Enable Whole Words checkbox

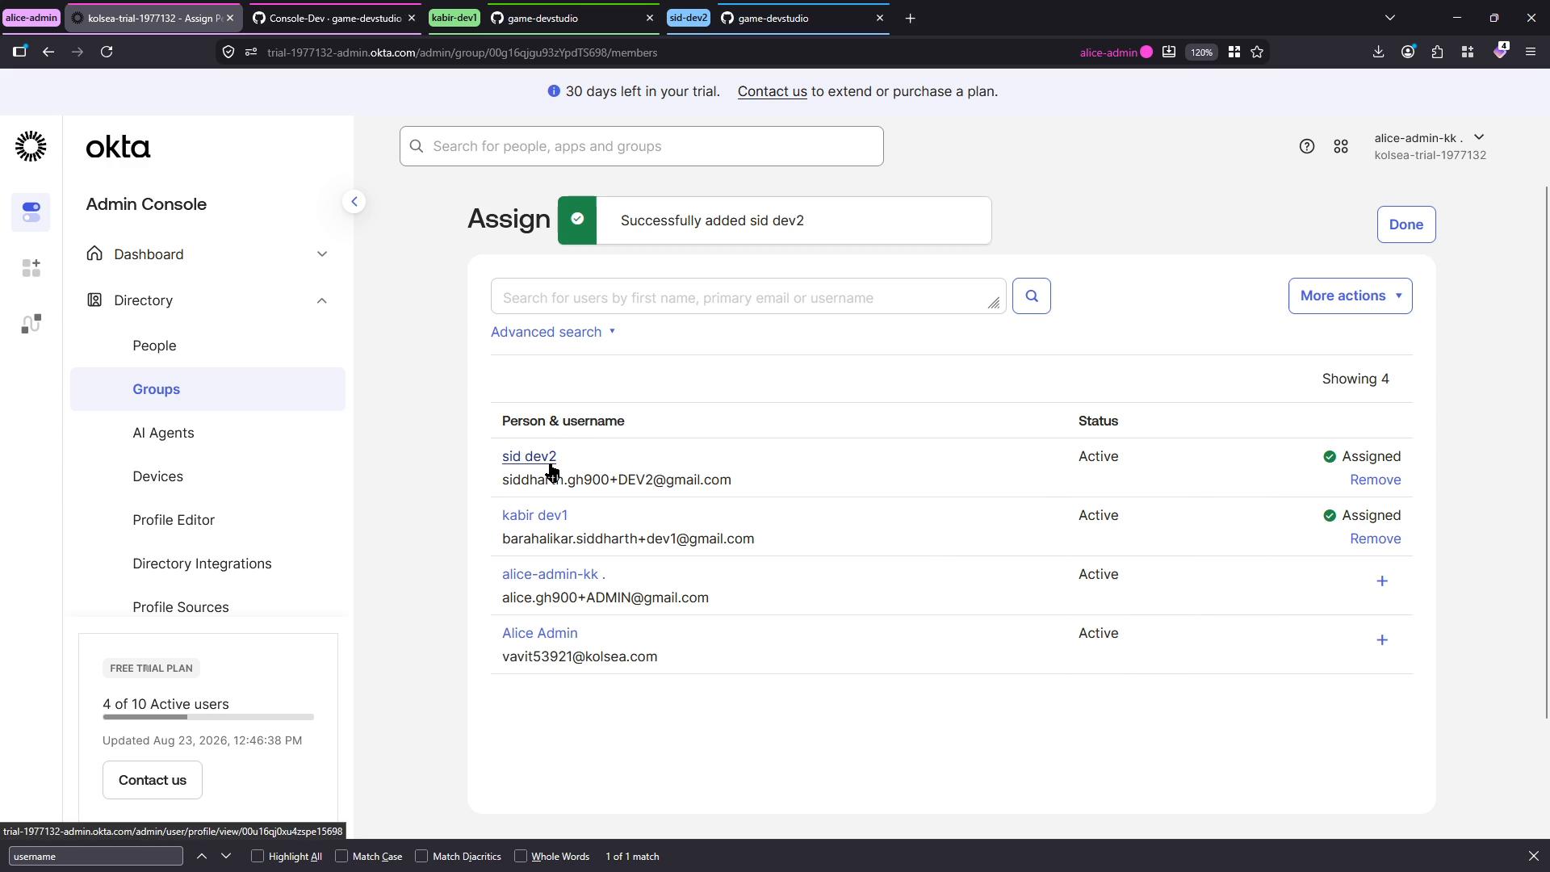[x=521, y=856]
